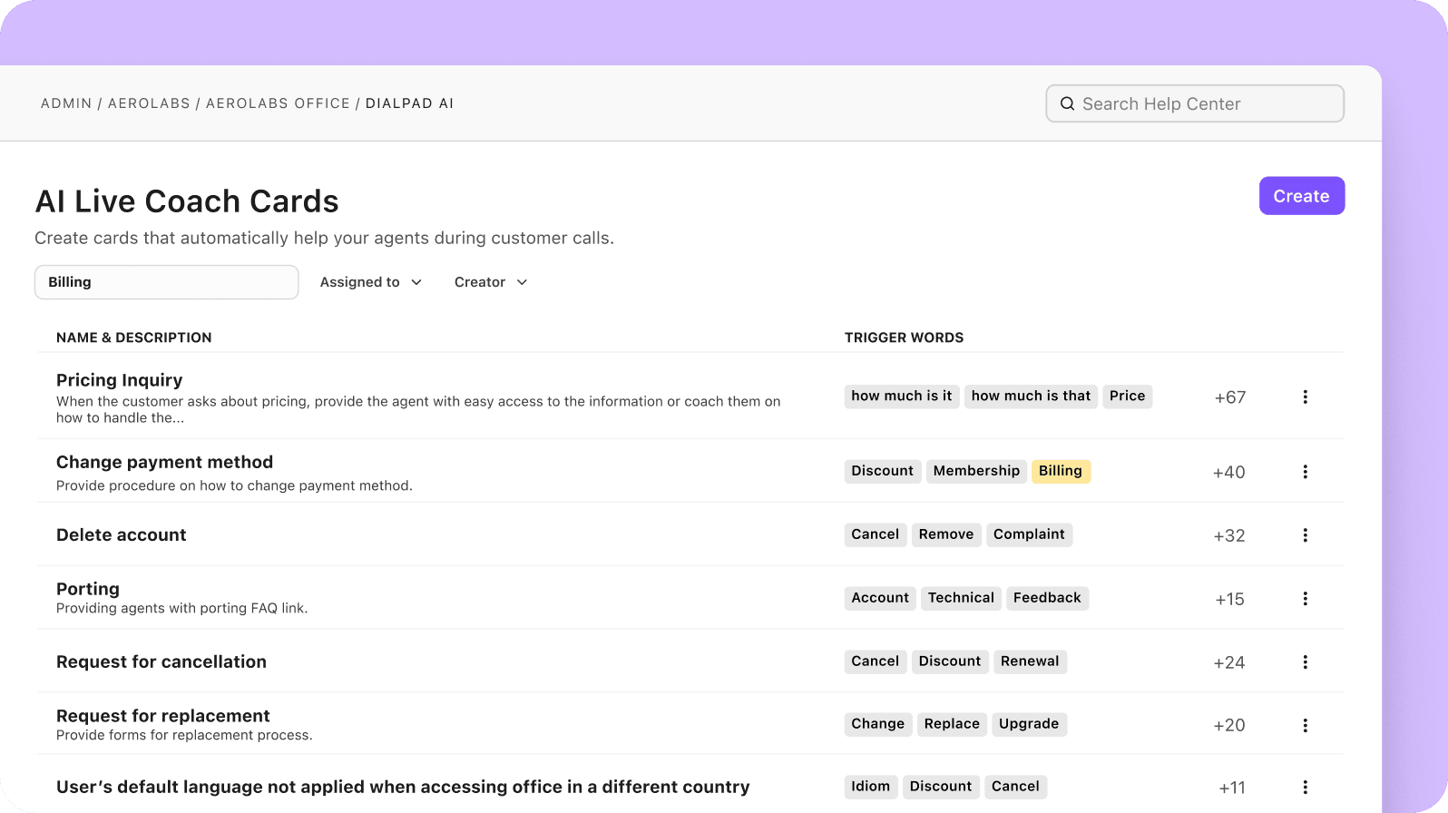Screen dimensions: 1448x813
Task: Open more options for Request for cancellation row
Action: click(x=1305, y=662)
